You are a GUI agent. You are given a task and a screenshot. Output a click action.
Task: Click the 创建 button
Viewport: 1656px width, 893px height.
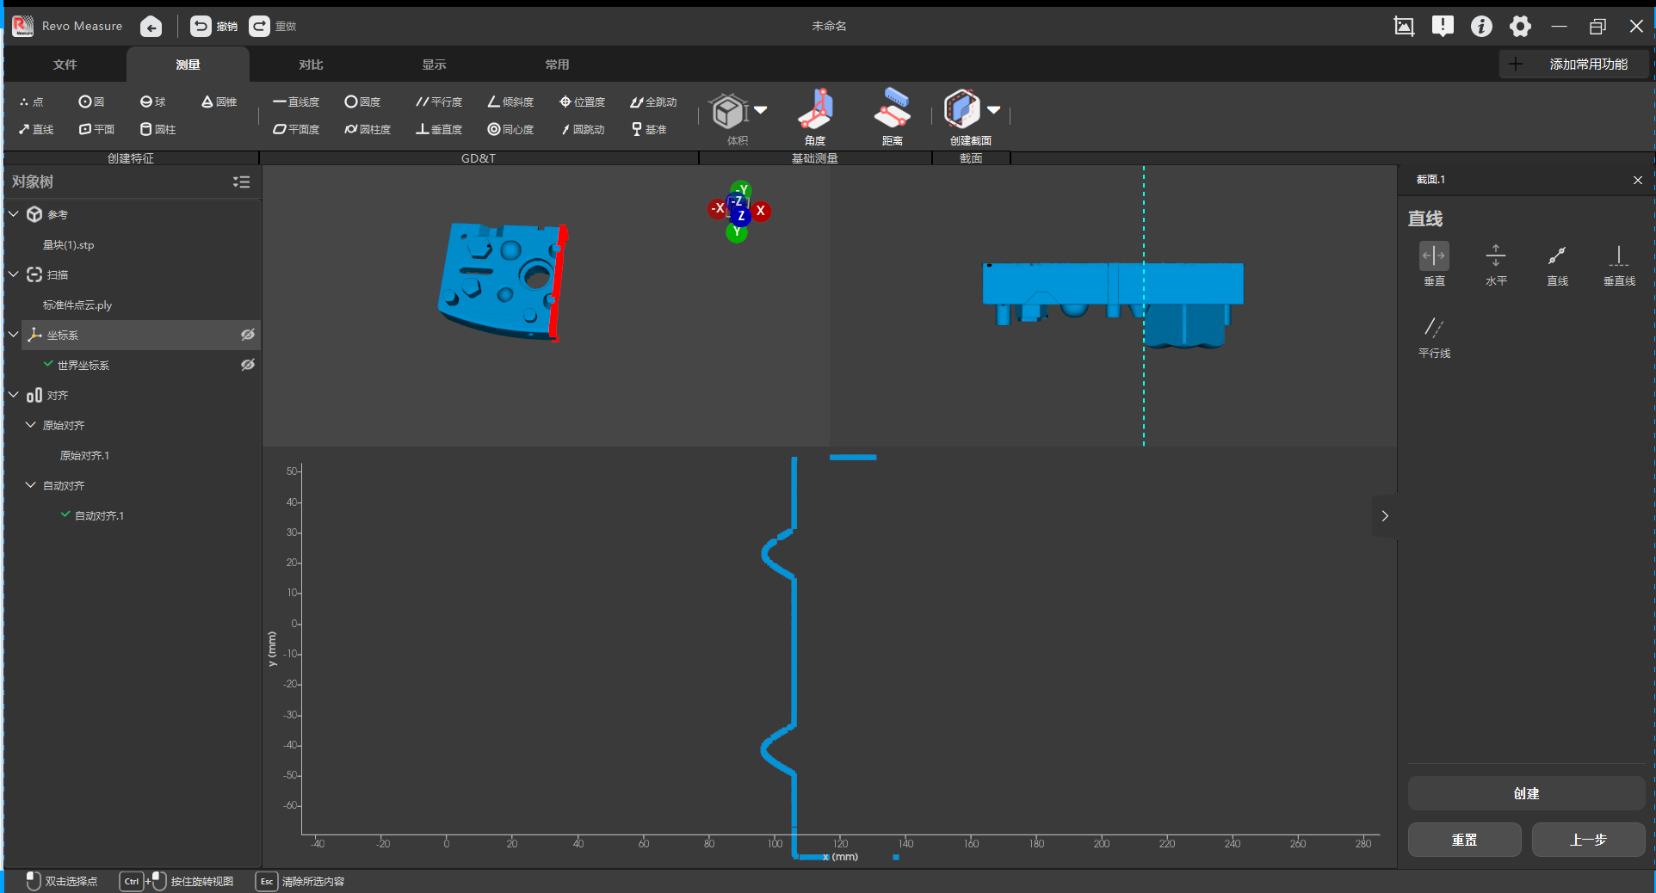click(x=1526, y=793)
